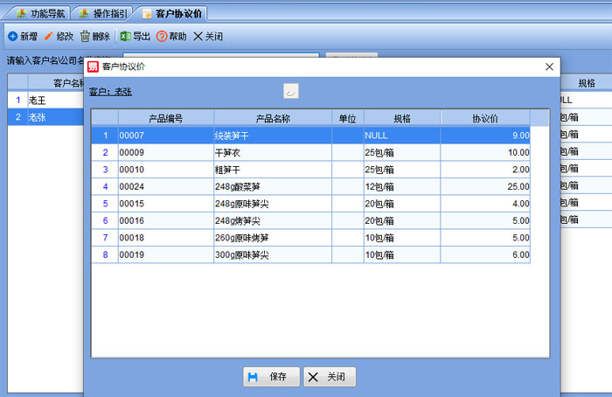Click the 修改 (Edit) pencil icon

click(49, 37)
